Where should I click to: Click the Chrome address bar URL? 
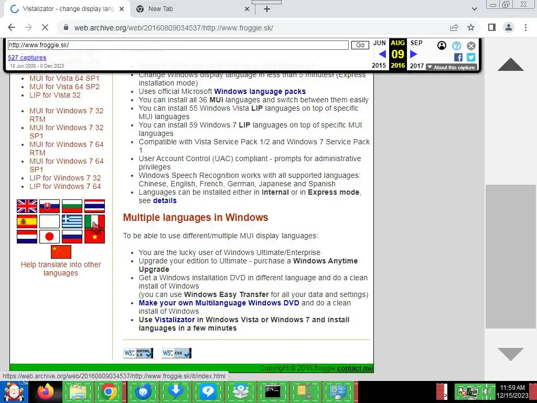point(174,28)
